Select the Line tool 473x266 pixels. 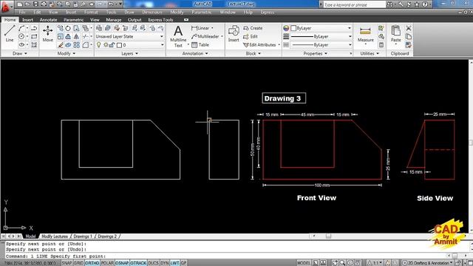pos(10,33)
